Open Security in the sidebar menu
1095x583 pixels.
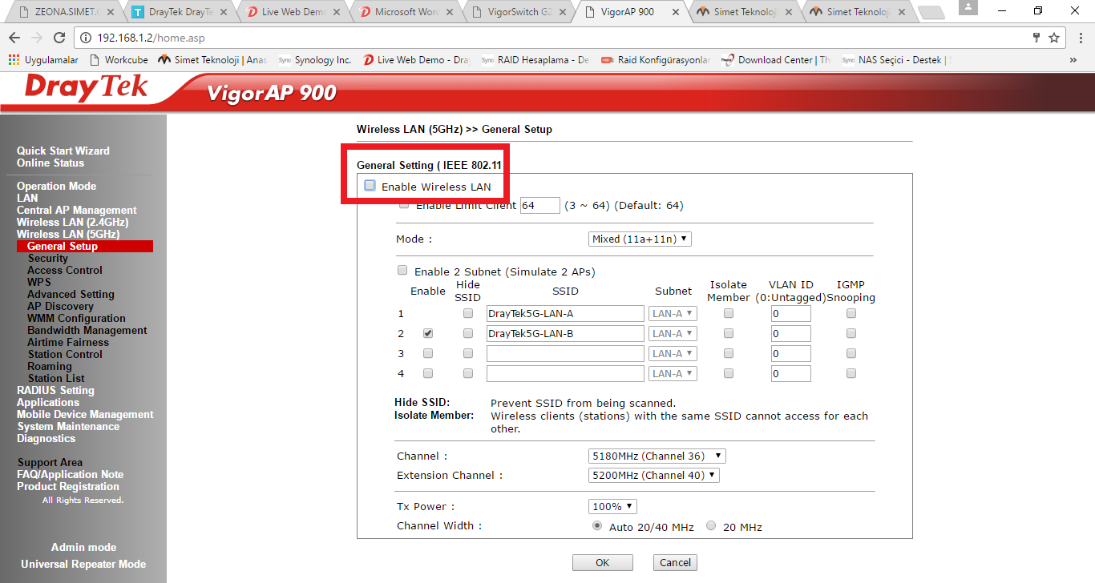click(x=47, y=258)
